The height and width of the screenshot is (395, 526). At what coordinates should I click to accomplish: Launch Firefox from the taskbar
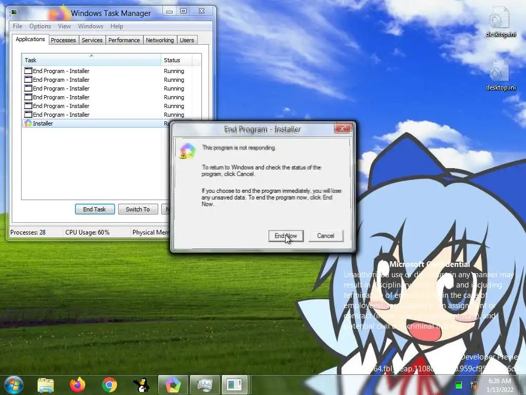78,385
